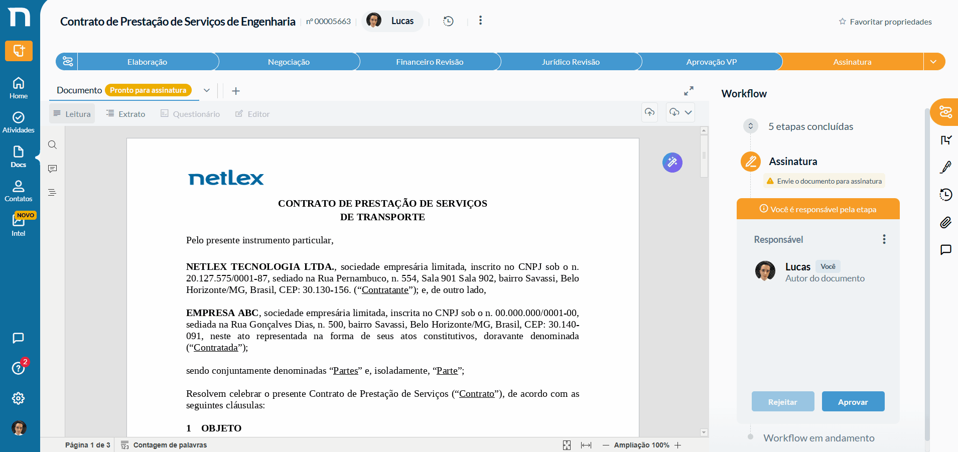The height and width of the screenshot is (452, 958).
Task: Open attachments paperclip on right rail
Action: pyautogui.click(x=946, y=222)
